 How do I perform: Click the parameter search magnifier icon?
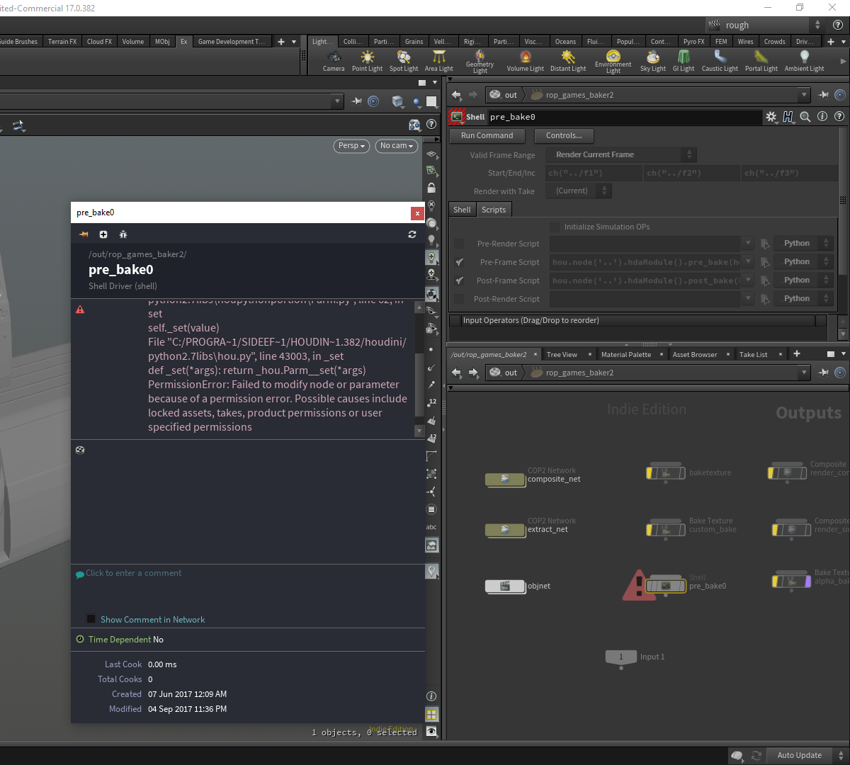point(805,117)
